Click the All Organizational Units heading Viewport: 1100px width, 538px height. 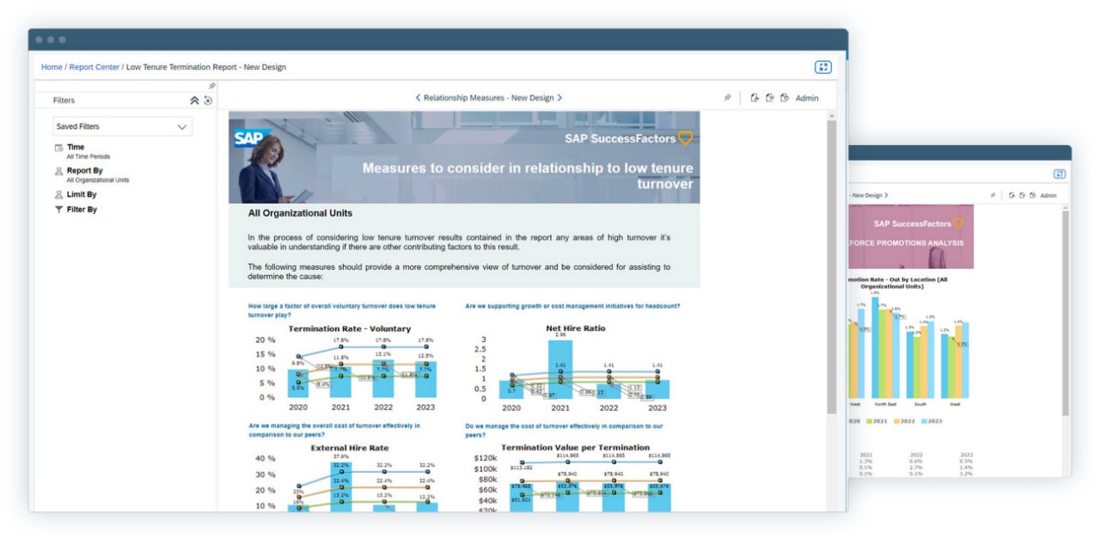coord(300,213)
